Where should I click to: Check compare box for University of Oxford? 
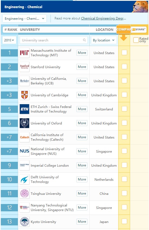(x=124, y=123)
